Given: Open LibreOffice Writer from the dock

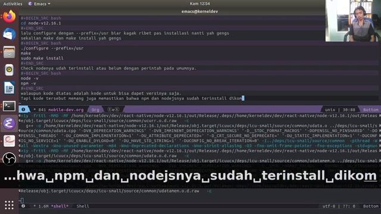Looking at the screenshot, I should coord(10,88).
